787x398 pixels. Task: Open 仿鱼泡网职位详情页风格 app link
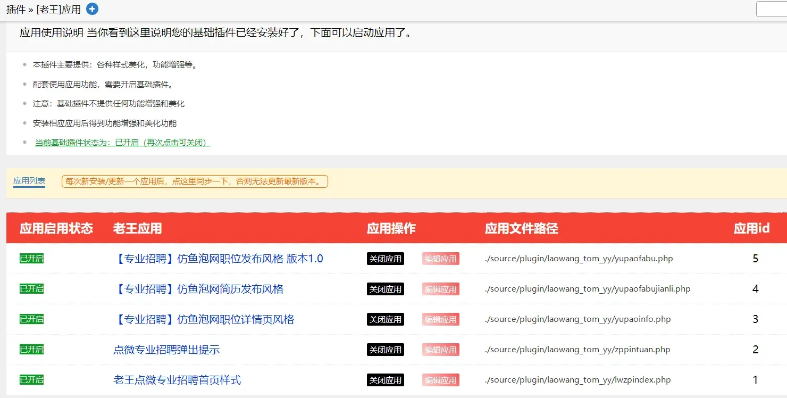pos(204,319)
